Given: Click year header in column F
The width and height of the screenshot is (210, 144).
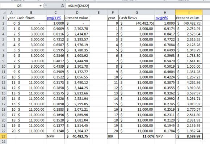Looking at the screenshot, I should tap(113, 18).
